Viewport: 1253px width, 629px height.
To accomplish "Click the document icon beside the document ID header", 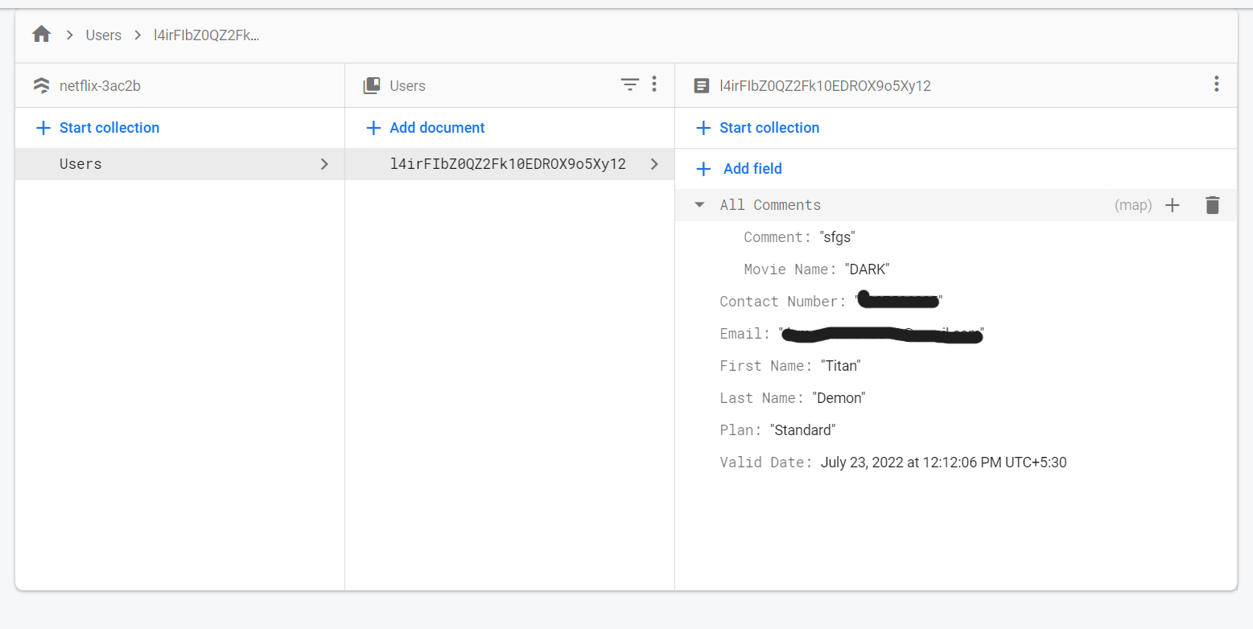I will click(x=702, y=85).
